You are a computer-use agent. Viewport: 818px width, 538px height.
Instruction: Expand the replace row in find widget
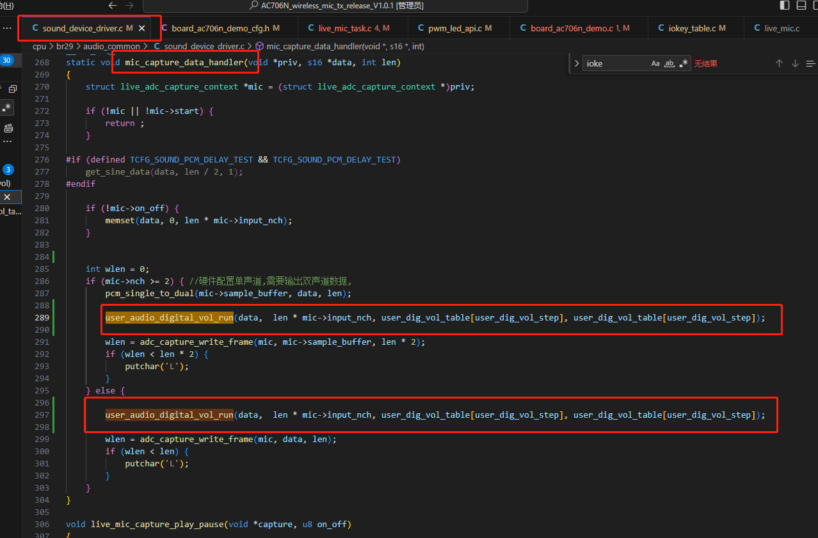click(577, 63)
